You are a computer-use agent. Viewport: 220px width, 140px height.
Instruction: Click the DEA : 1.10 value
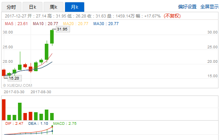click(x=38, y=124)
